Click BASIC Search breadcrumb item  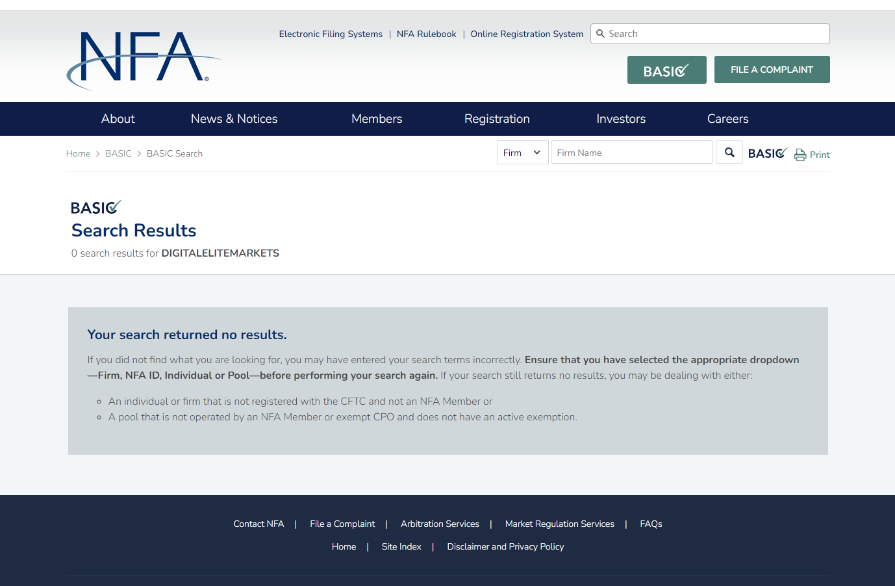click(175, 153)
